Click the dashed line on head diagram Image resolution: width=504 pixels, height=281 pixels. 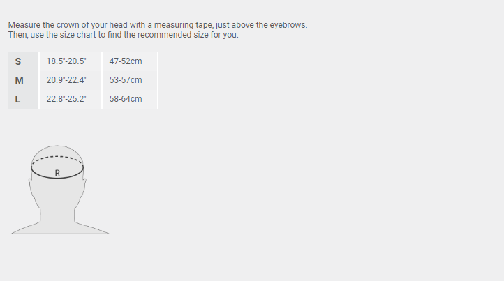[57, 158]
